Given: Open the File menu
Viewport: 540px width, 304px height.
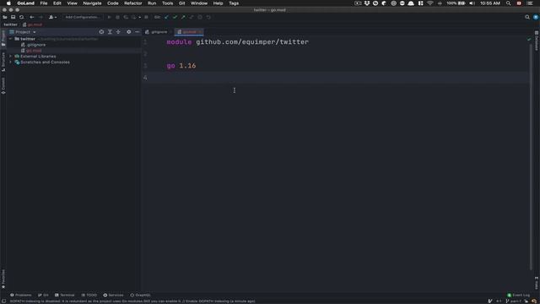Looking at the screenshot, I should 44,3.
